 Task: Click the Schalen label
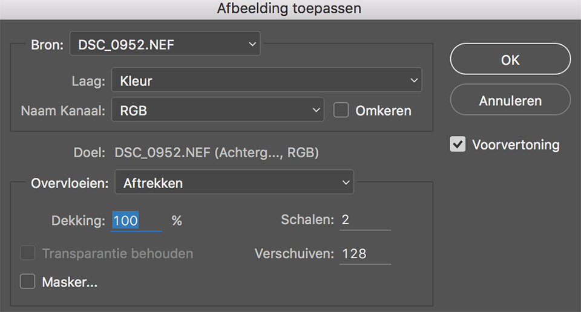(x=307, y=220)
